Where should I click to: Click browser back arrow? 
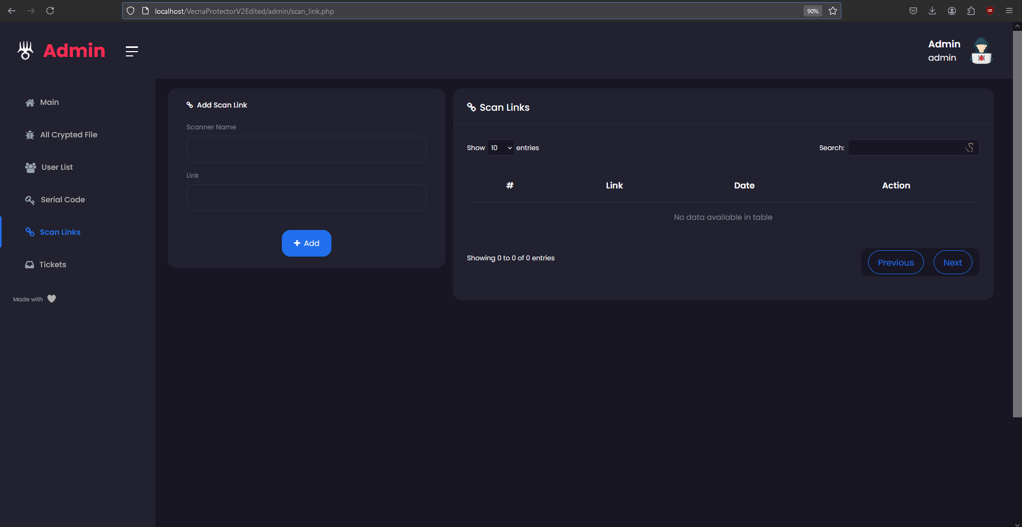[x=12, y=11]
